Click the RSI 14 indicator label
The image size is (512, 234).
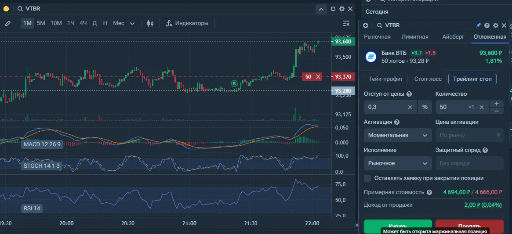pyautogui.click(x=33, y=208)
